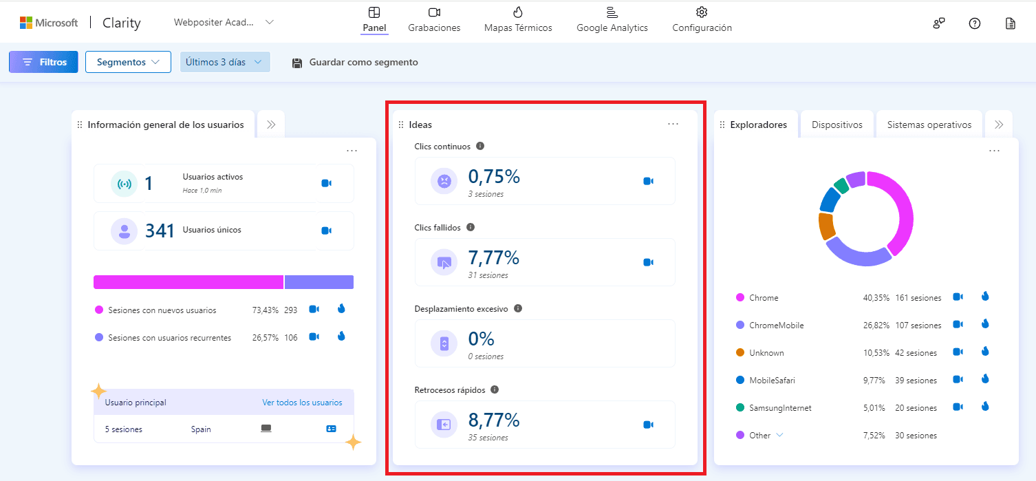Image resolution: width=1036 pixels, height=481 pixels.
Task: Switch to the Grabaciones tab
Action: tap(434, 20)
